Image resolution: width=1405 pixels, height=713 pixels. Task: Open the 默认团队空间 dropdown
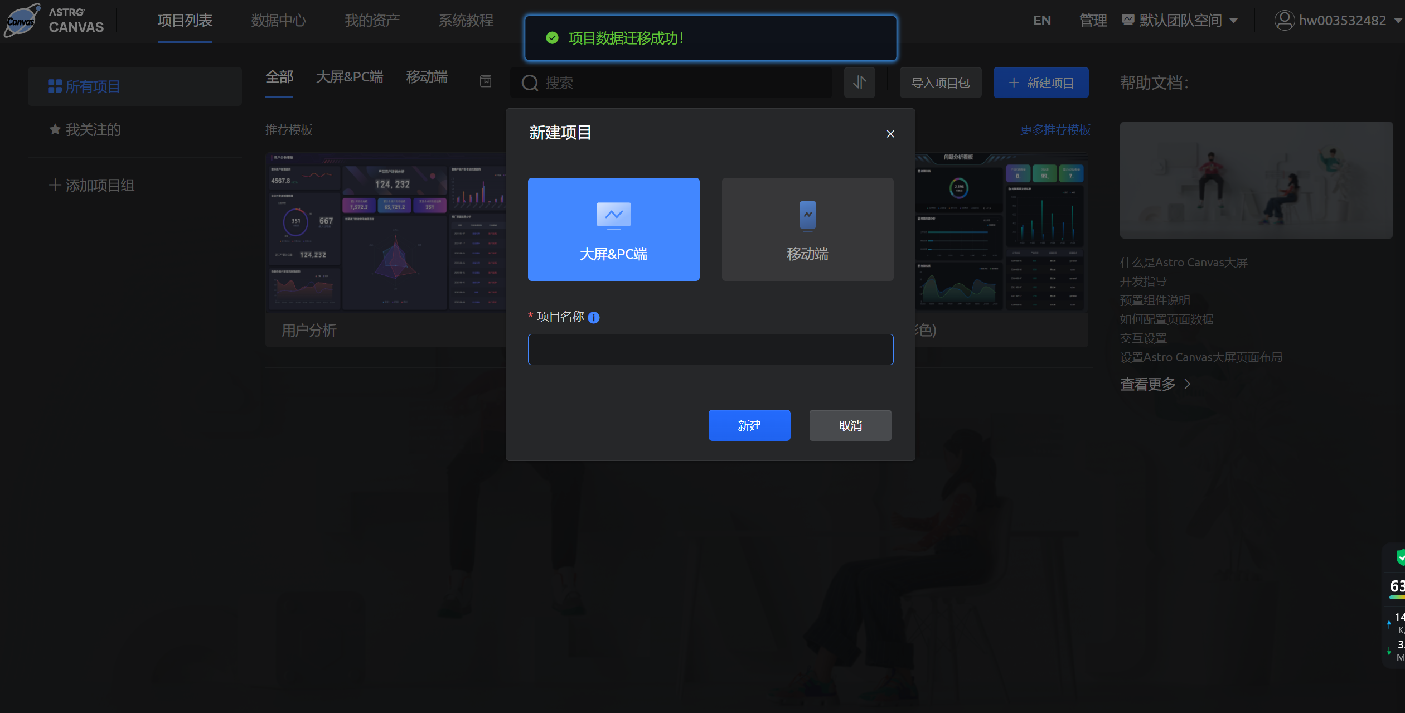pyautogui.click(x=1180, y=21)
